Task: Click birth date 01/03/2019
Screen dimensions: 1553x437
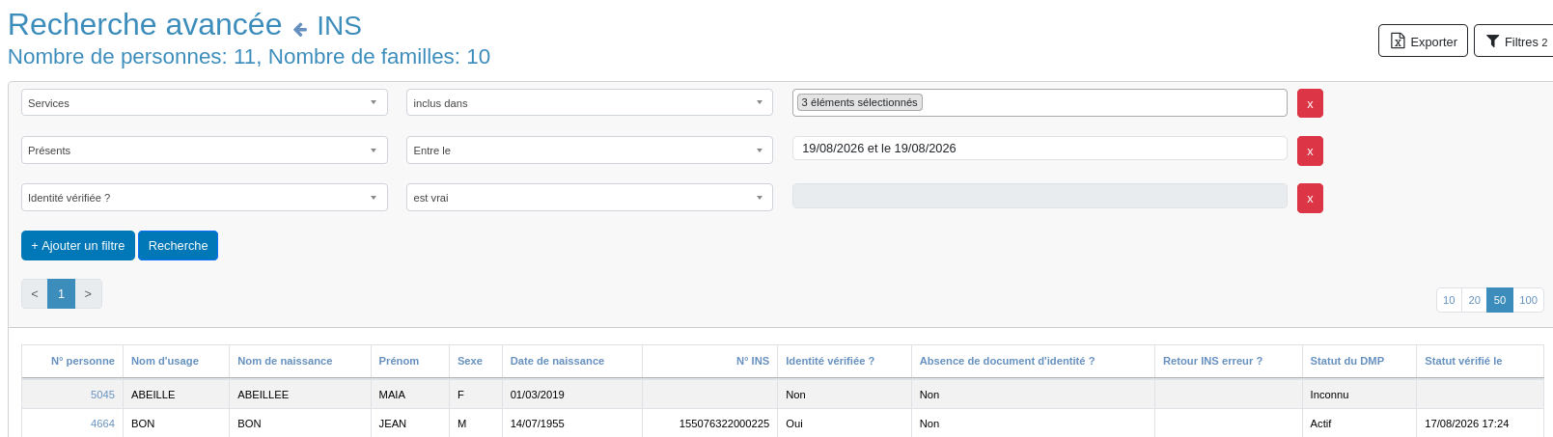Action: (x=538, y=395)
